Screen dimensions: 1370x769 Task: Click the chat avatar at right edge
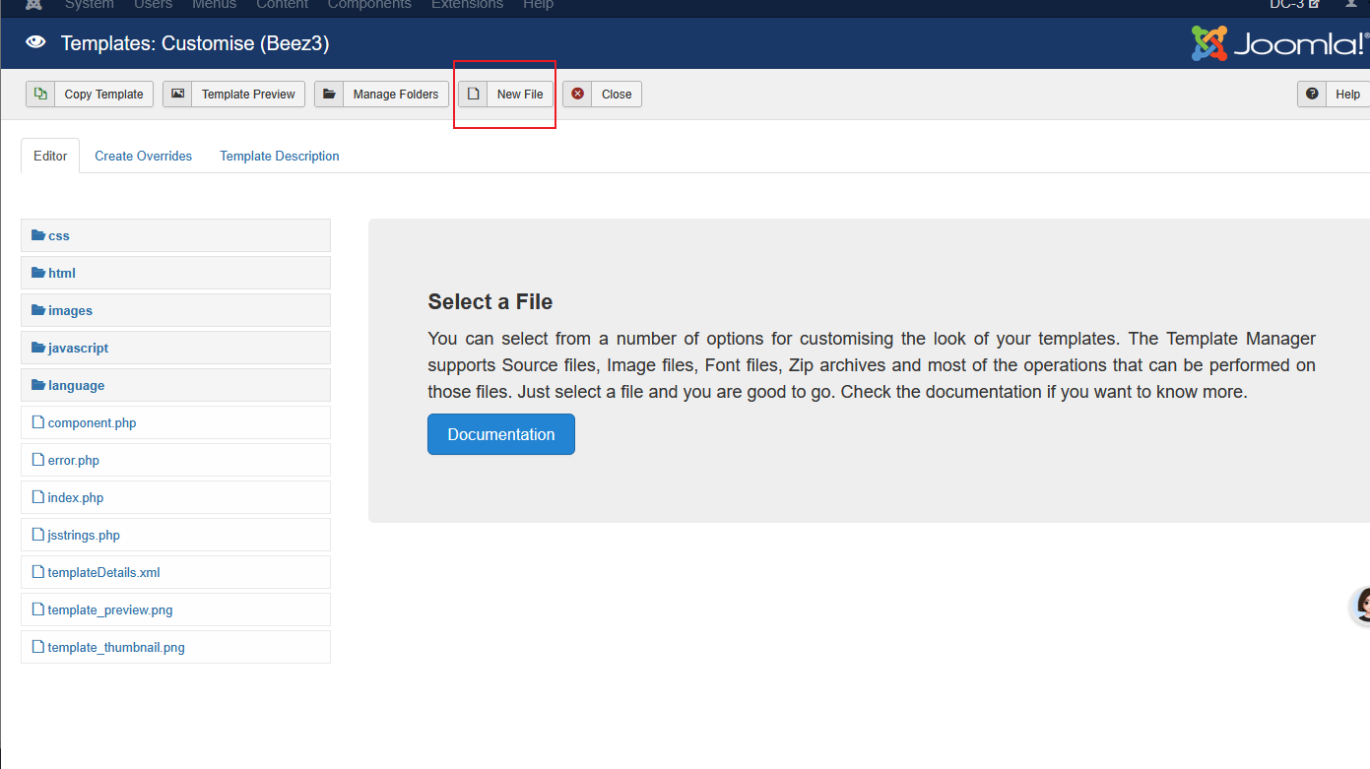[x=1362, y=606]
